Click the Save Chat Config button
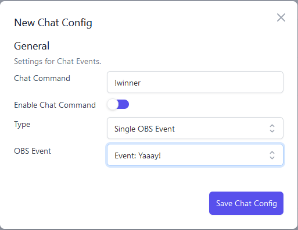 [x=246, y=203]
